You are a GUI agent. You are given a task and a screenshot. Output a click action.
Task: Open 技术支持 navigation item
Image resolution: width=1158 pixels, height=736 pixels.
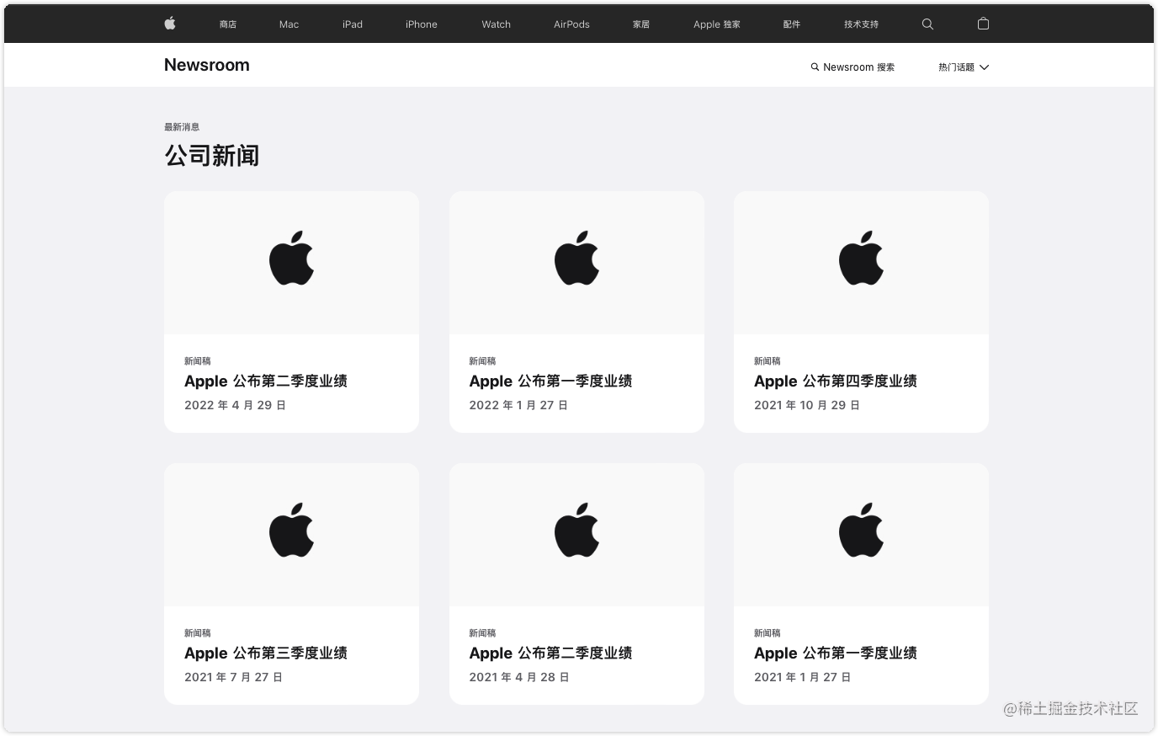click(861, 24)
